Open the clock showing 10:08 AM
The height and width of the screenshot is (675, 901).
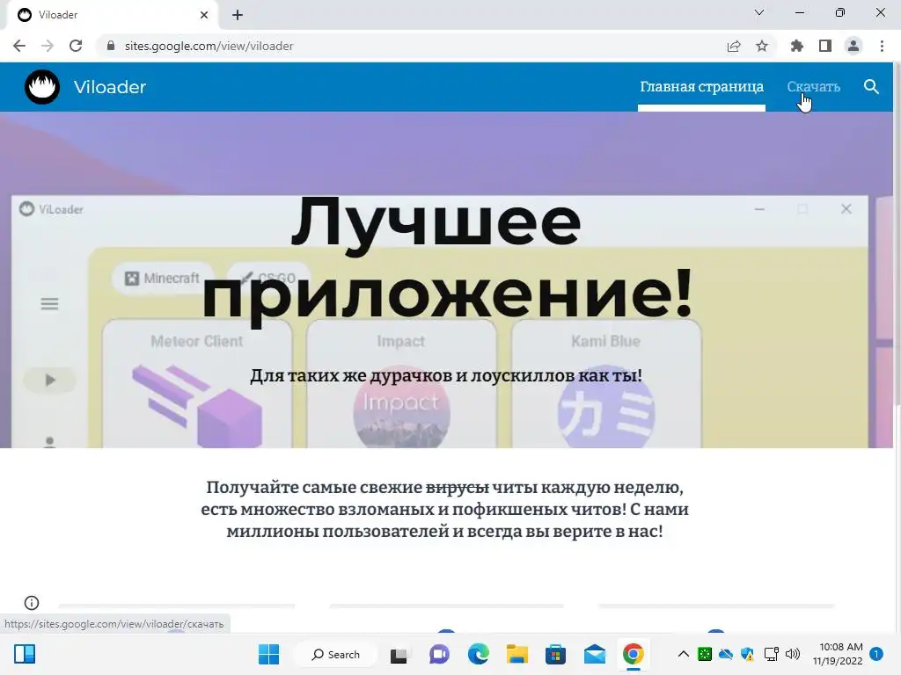click(838, 654)
